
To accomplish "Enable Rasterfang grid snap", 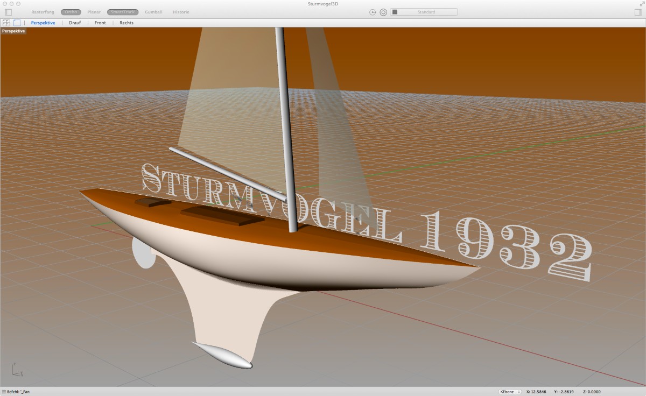I will point(43,12).
